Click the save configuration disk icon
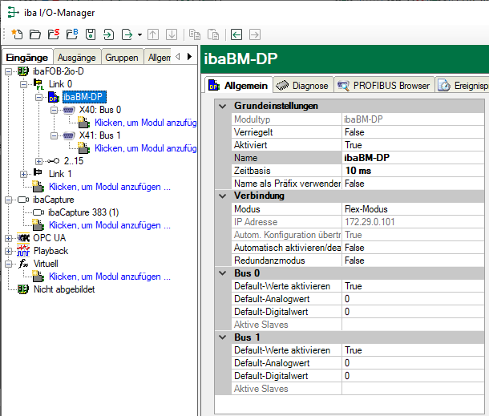The height and width of the screenshot is (416, 489). tap(90, 34)
